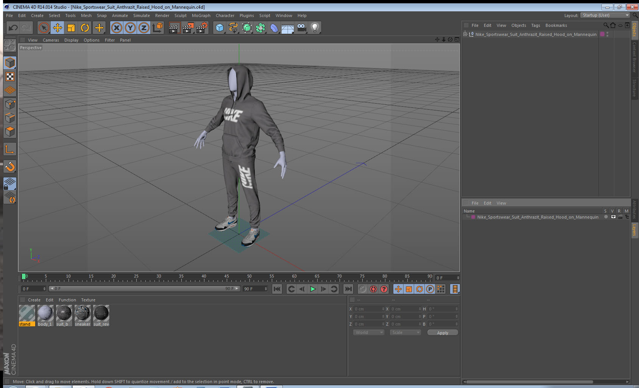Open the deformer objects icon

click(274, 28)
